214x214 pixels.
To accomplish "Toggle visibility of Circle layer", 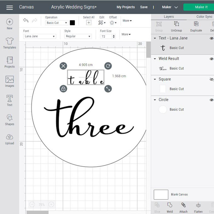I will click(211, 100).
